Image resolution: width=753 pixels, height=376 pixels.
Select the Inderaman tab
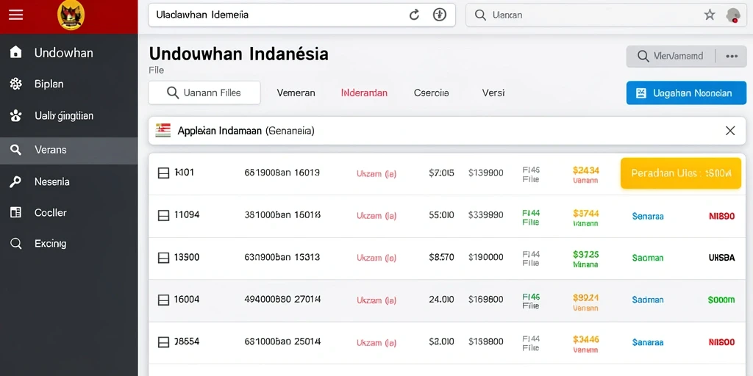click(x=364, y=93)
